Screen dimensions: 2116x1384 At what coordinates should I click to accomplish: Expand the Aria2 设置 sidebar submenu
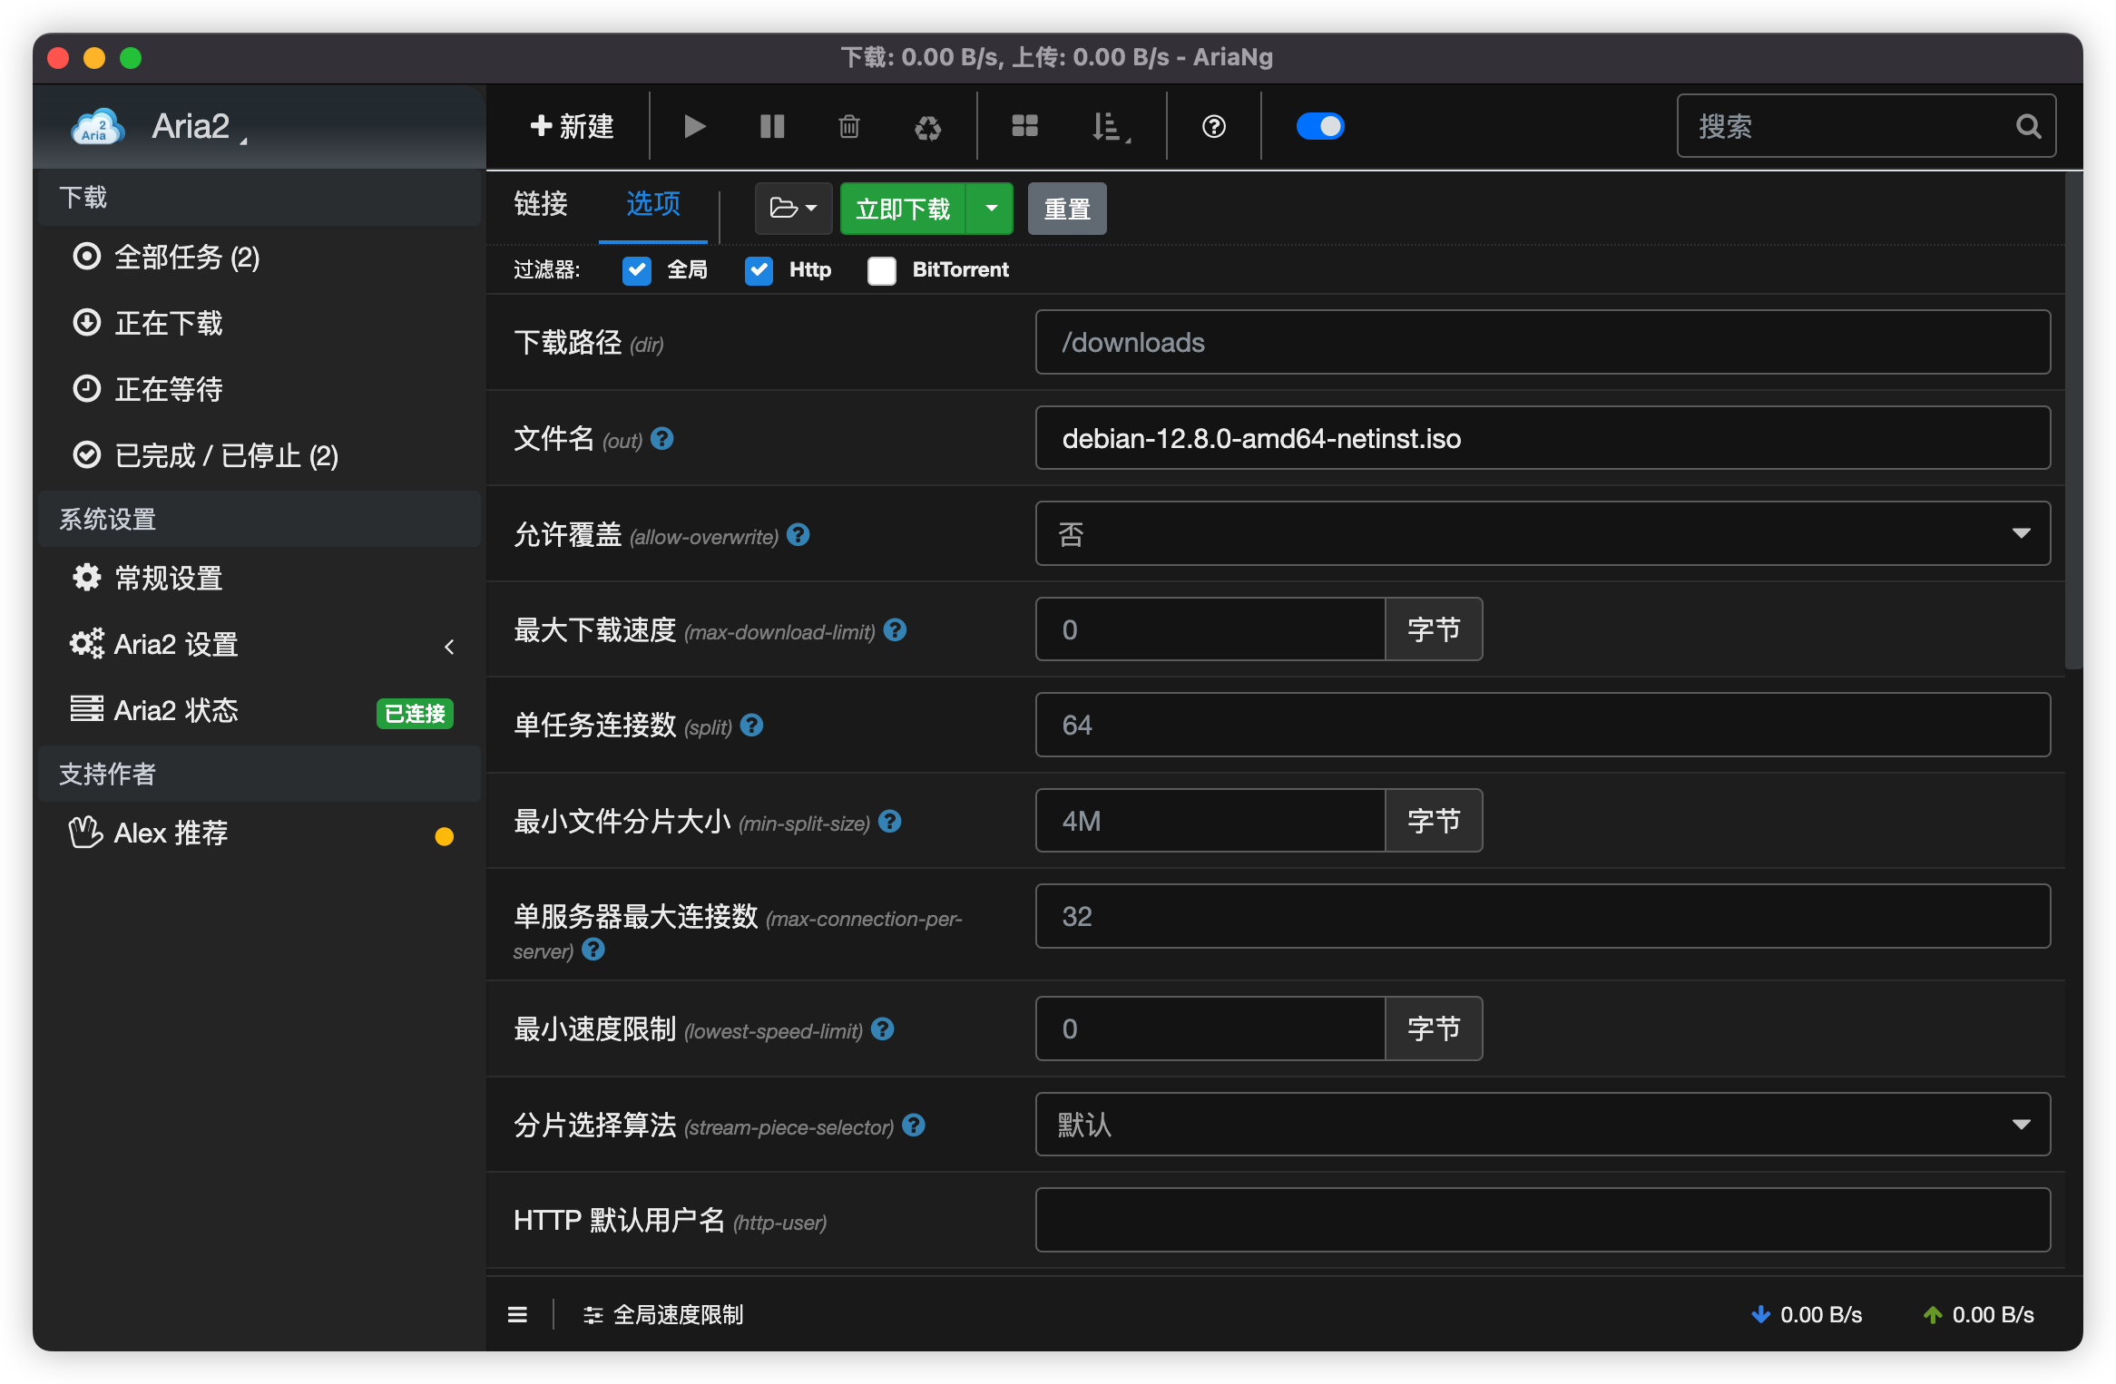pos(449,647)
